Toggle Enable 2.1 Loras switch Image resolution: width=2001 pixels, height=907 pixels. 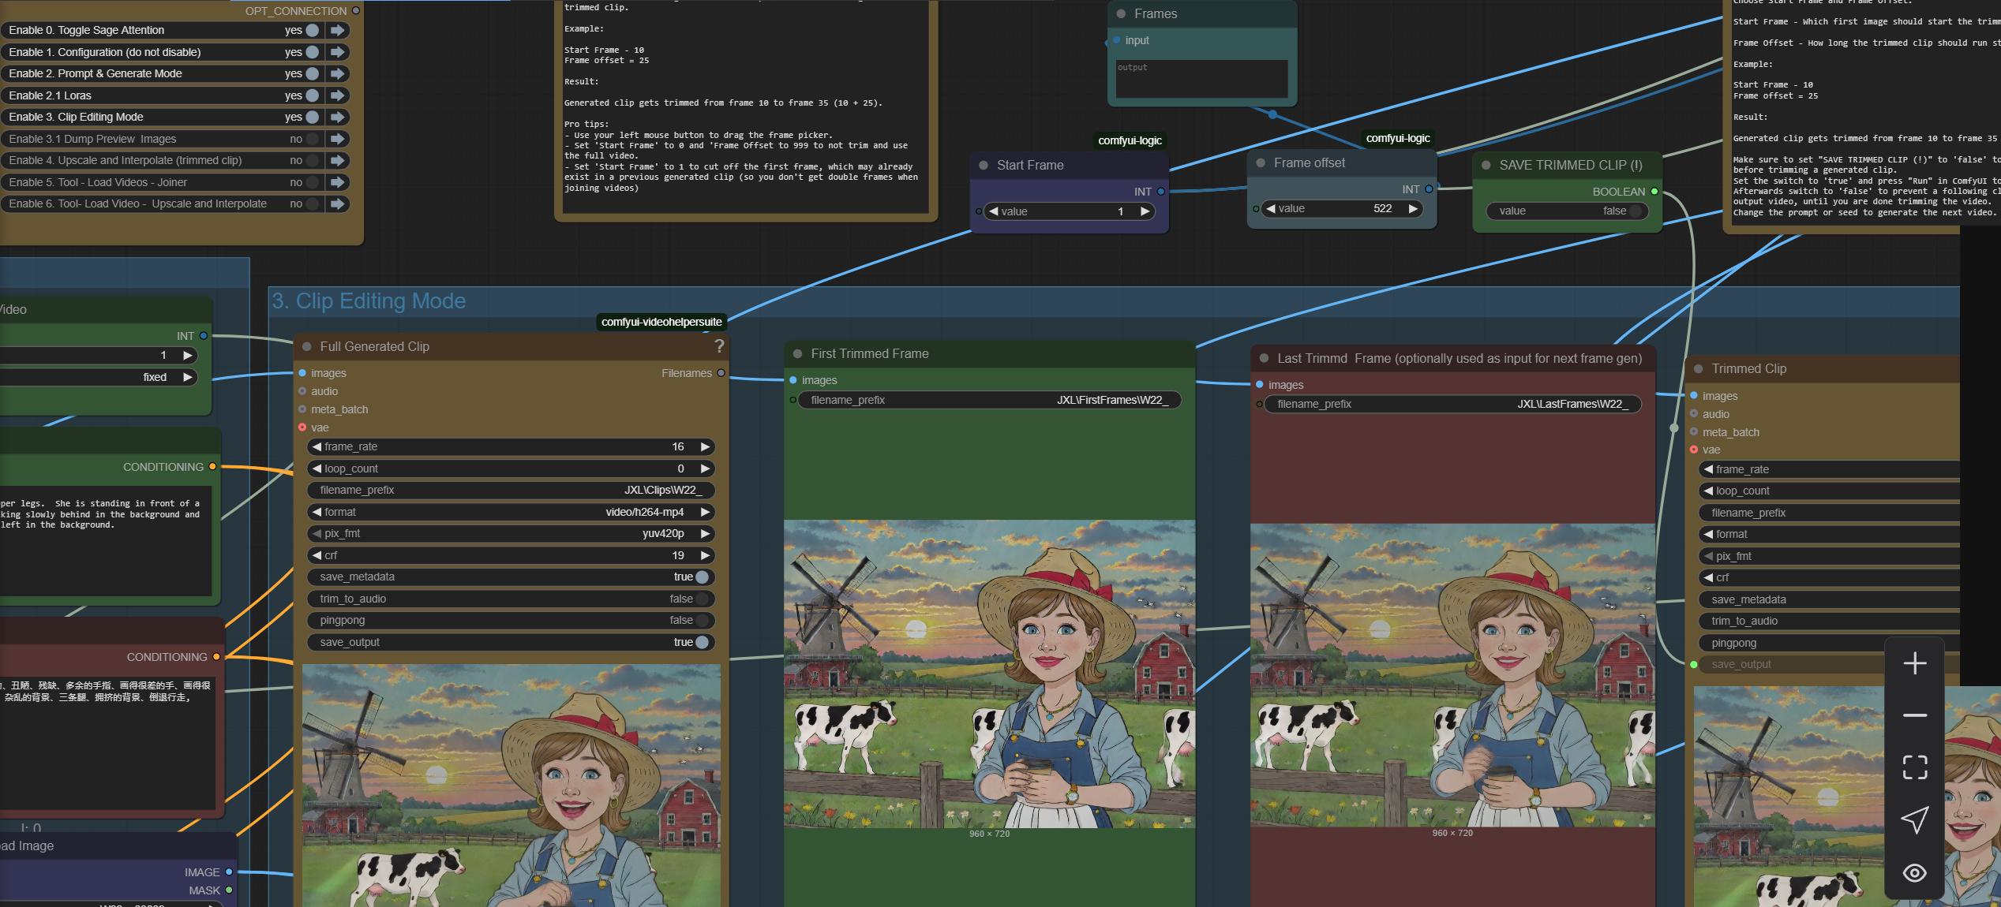(313, 95)
